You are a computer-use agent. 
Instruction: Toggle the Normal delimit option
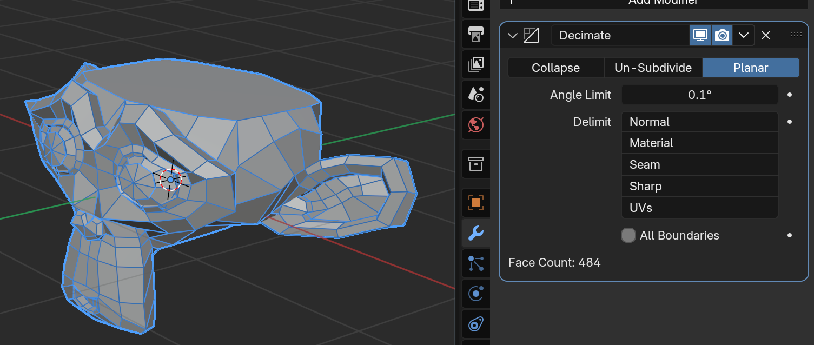tap(700, 122)
